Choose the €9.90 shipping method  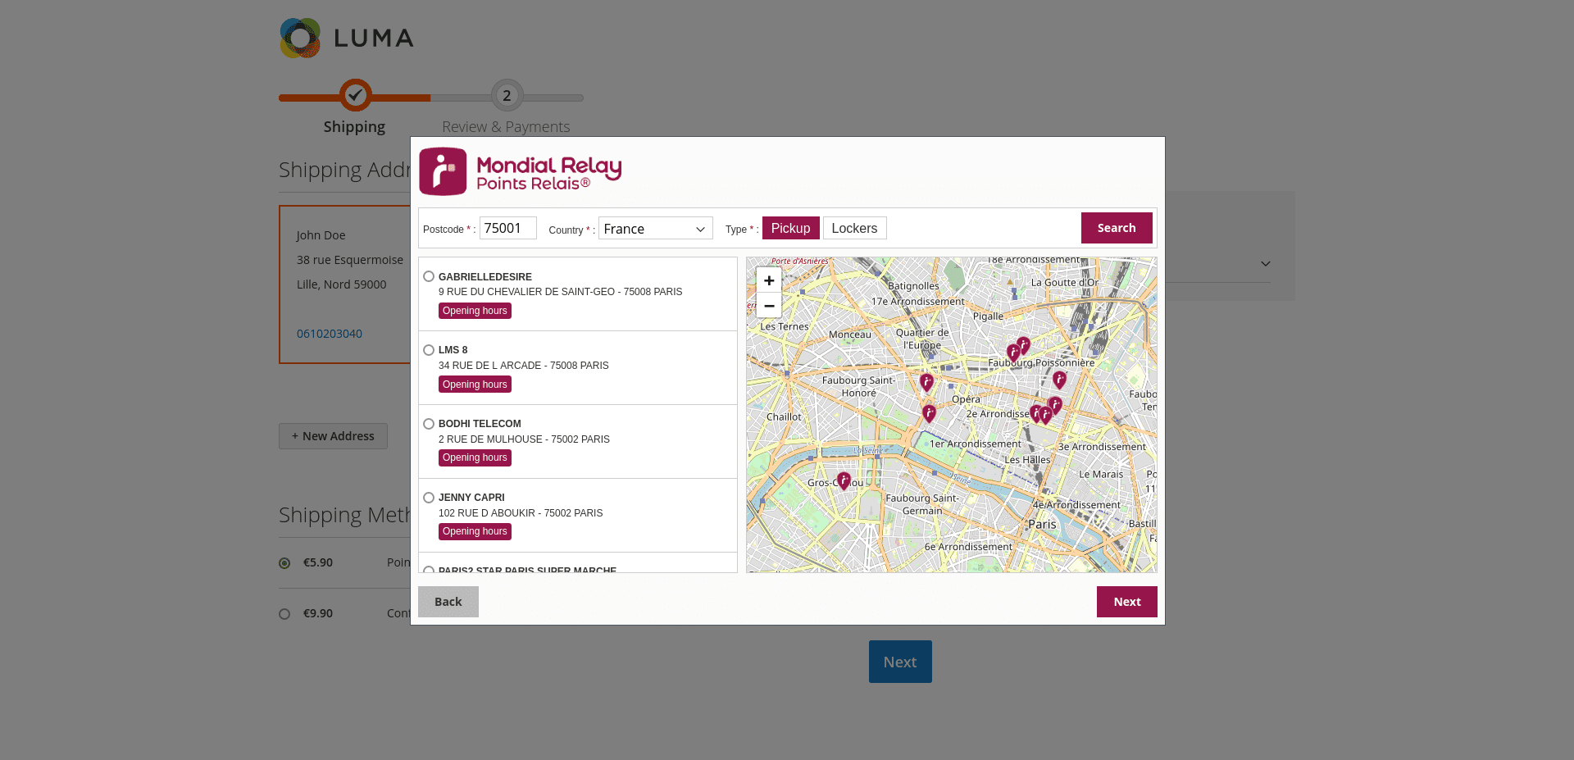pos(284,613)
